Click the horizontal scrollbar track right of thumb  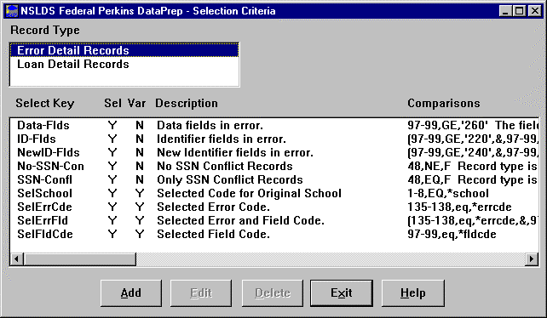[331, 258]
